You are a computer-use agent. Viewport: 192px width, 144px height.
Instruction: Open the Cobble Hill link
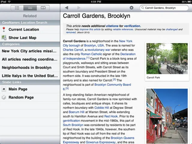pos(102,108)
